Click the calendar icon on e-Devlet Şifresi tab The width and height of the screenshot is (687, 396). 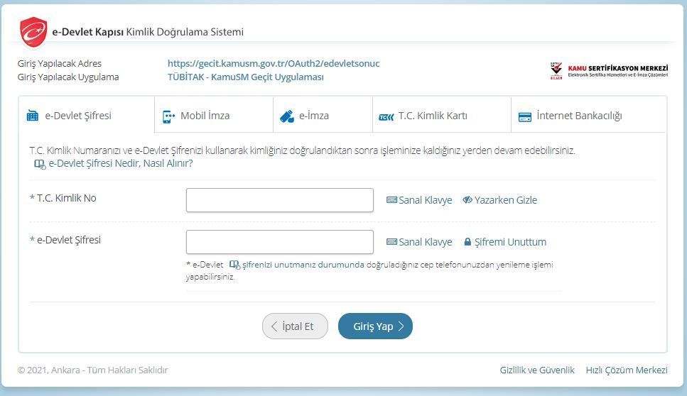33,116
